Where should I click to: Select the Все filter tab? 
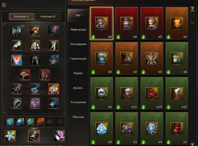click(x=78, y=15)
